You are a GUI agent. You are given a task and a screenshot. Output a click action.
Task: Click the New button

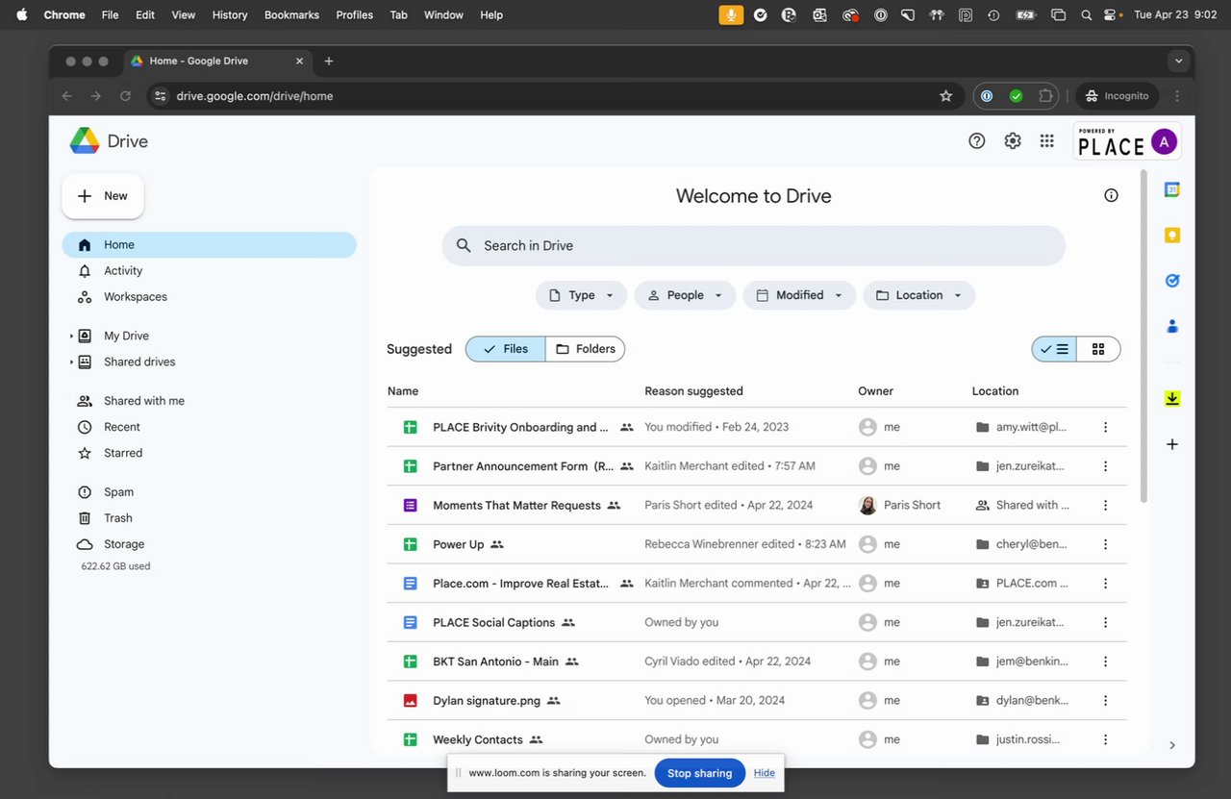(103, 196)
